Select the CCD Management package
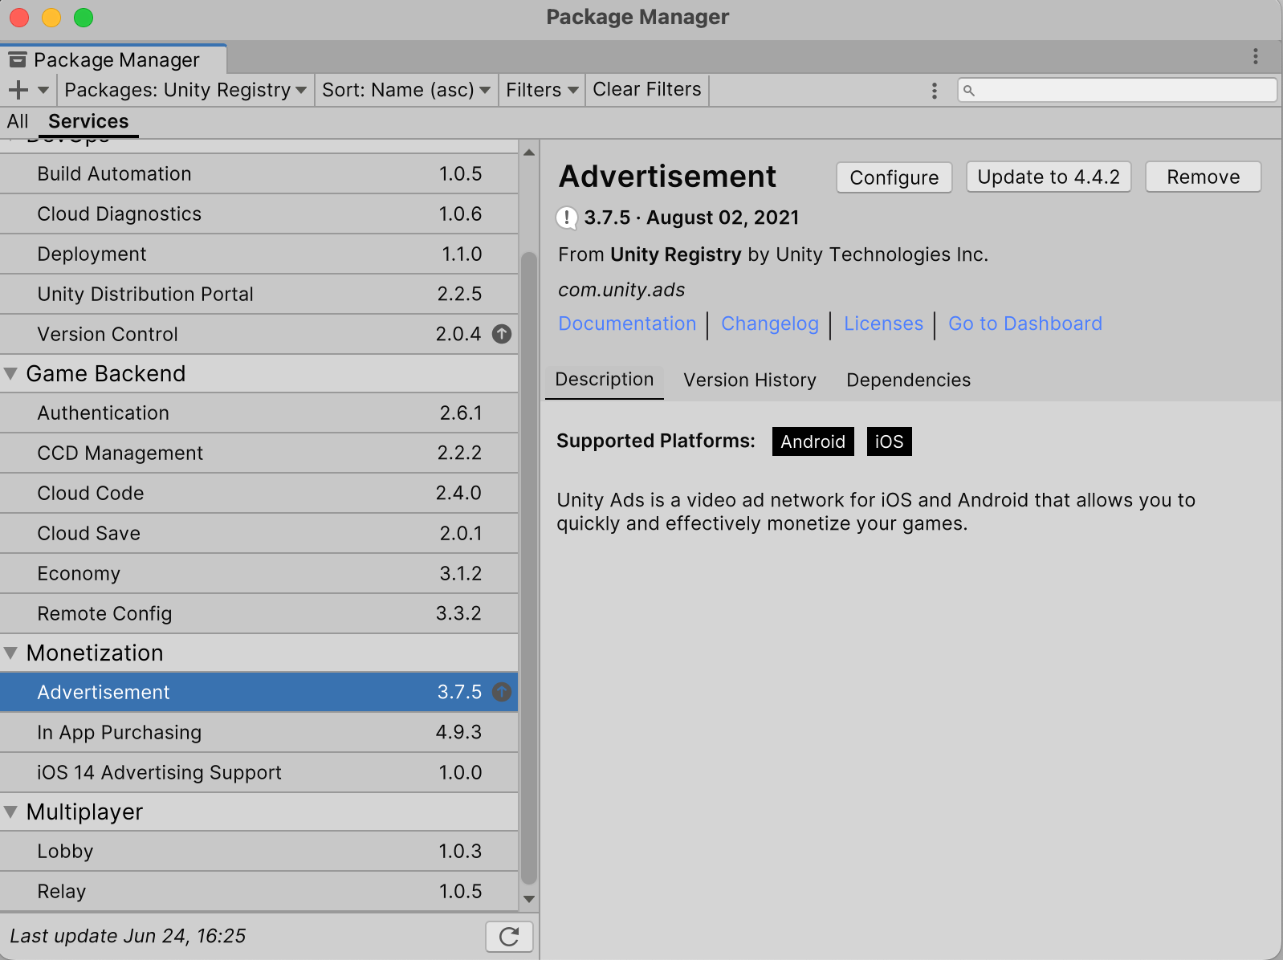1283x960 pixels. pyautogui.click(x=259, y=453)
